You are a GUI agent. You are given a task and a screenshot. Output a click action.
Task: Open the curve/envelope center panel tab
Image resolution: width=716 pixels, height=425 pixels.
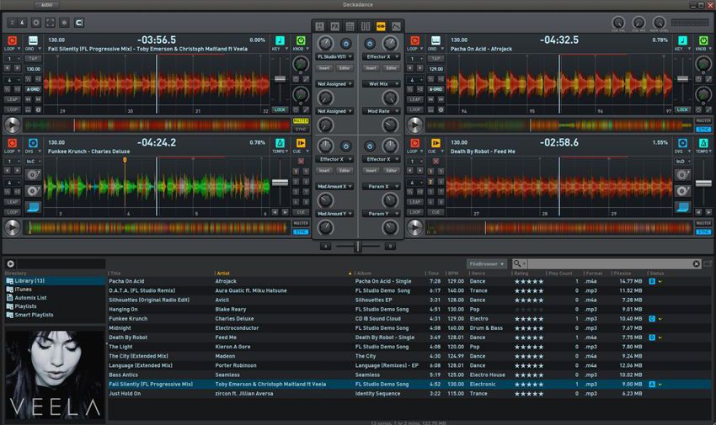pyautogui.click(x=396, y=26)
